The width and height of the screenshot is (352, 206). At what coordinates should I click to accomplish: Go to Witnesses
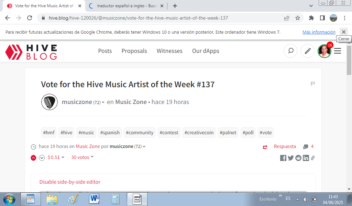click(169, 51)
